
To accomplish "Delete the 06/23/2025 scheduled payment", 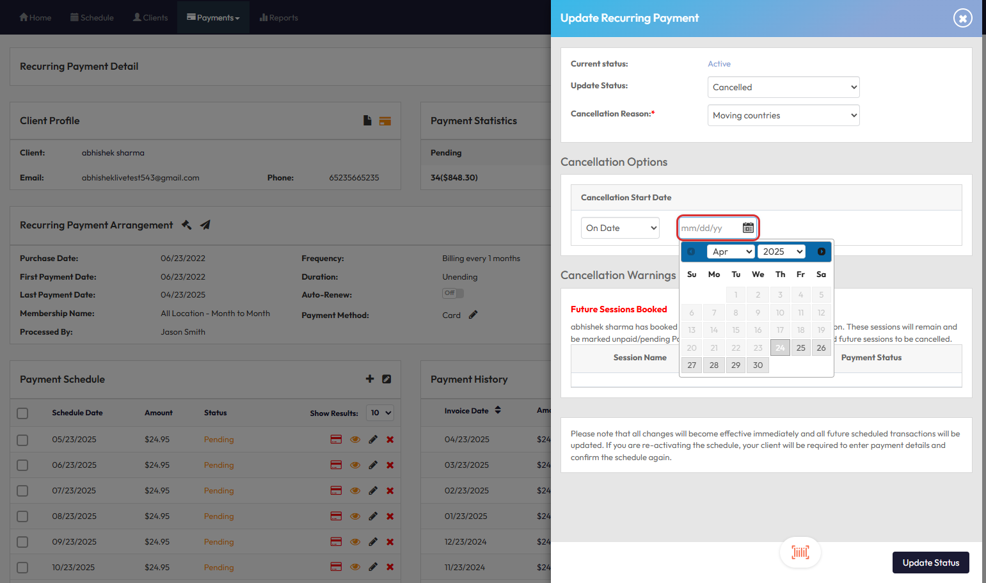I will [x=390, y=465].
